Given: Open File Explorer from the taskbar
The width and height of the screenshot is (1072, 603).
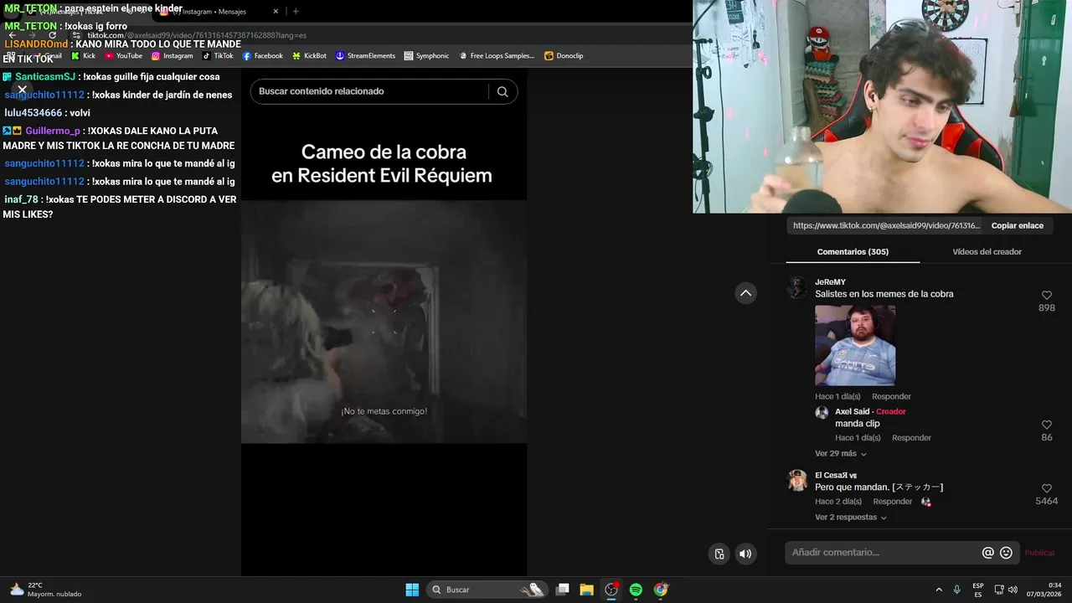Looking at the screenshot, I should tap(587, 590).
